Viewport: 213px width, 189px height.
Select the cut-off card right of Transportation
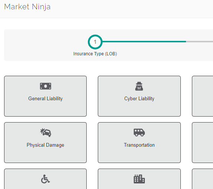202,143
